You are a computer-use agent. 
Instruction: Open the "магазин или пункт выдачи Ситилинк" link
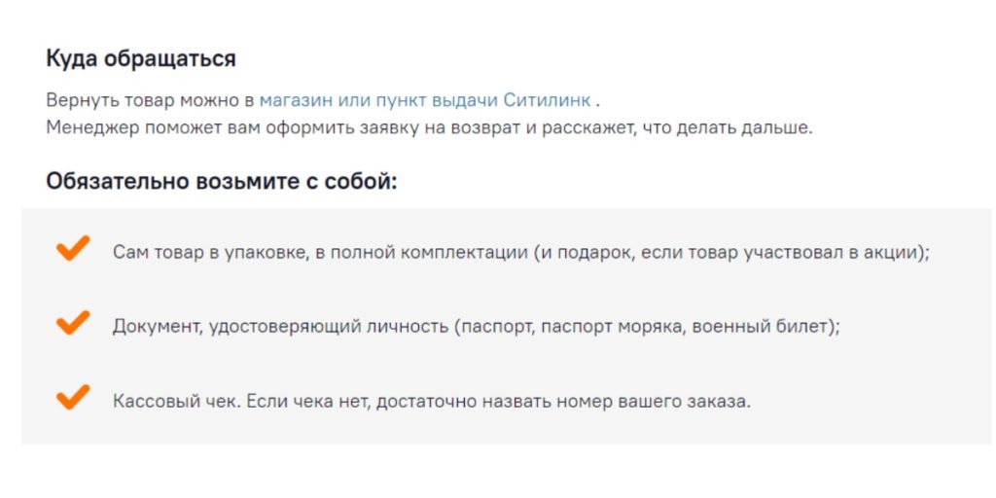click(x=425, y=100)
